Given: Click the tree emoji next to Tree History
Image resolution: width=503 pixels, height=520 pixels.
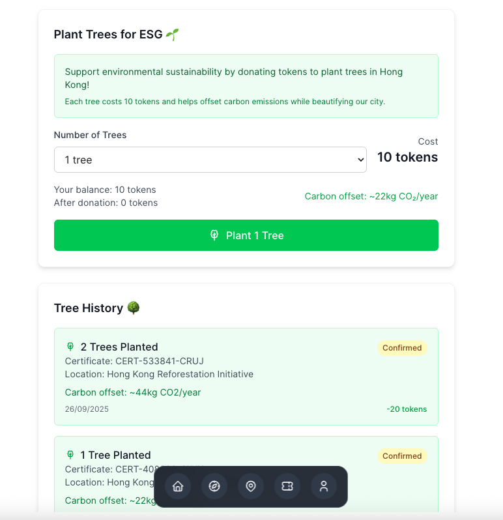Looking at the screenshot, I should [x=133, y=308].
